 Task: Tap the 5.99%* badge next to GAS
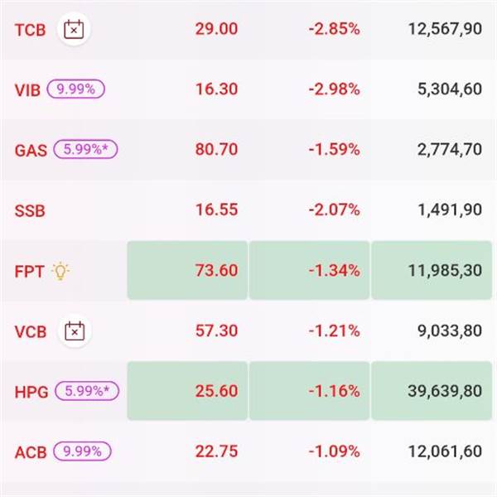click(x=86, y=150)
